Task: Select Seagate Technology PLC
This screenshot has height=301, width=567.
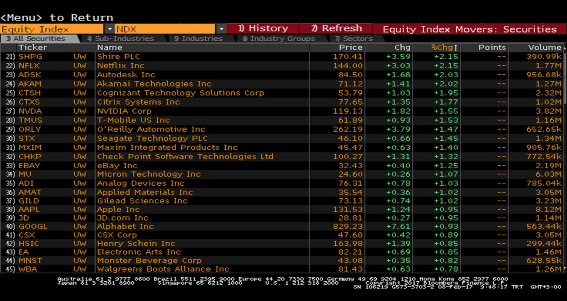Action: point(152,138)
